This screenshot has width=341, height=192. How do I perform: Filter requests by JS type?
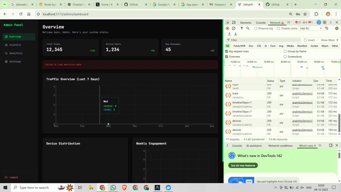[x=266, y=46]
